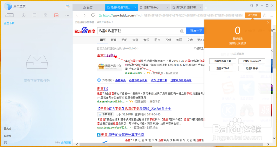This screenshot has width=277, height=147.
Task: Click the alarm clock scheduler icon
Action: point(6,142)
